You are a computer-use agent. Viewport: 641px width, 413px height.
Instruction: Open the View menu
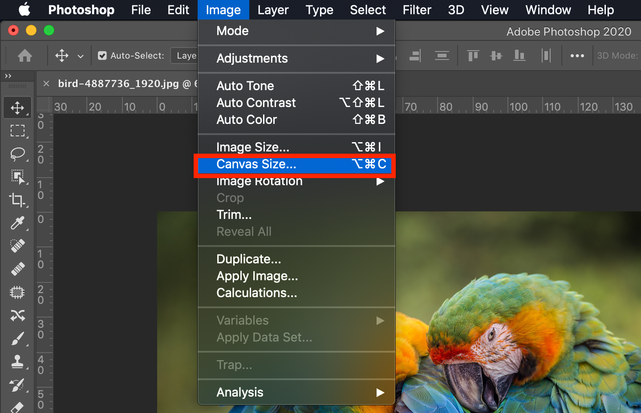click(x=495, y=9)
